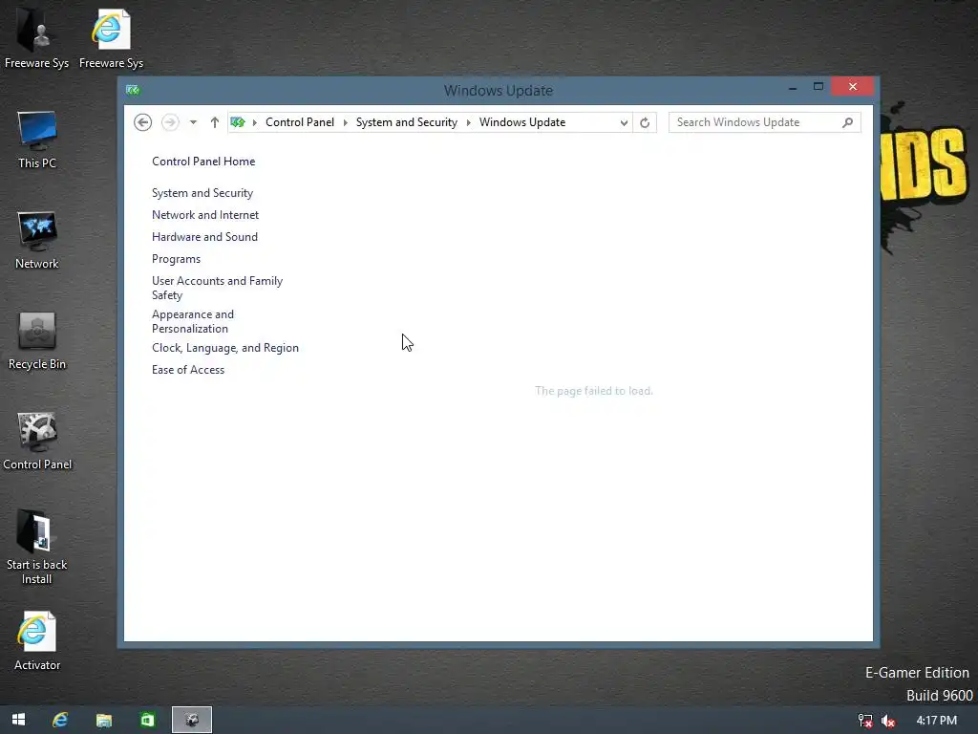This screenshot has height=734, width=978.
Task: Open Hardware and Sound link
Action: click(x=204, y=237)
